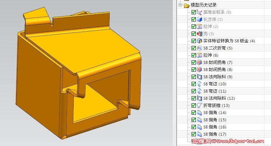The width and height of the screenshot is (271, 146).
Task: Select the 折弯拔锥 (13) text
Action: point(216,105)
